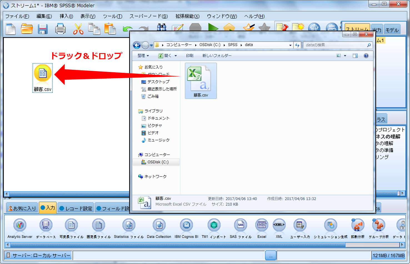Click the green Undo arrow icon
This screenshot has height=264, width=410.
[x=127, y=29]
